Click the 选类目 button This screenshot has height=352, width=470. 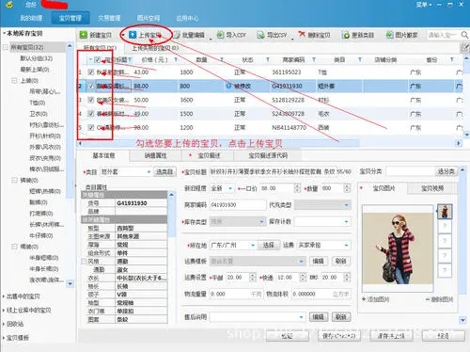(164, 172)
